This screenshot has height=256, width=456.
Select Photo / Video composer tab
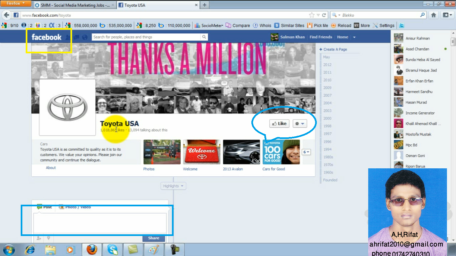tap(75, 207)
